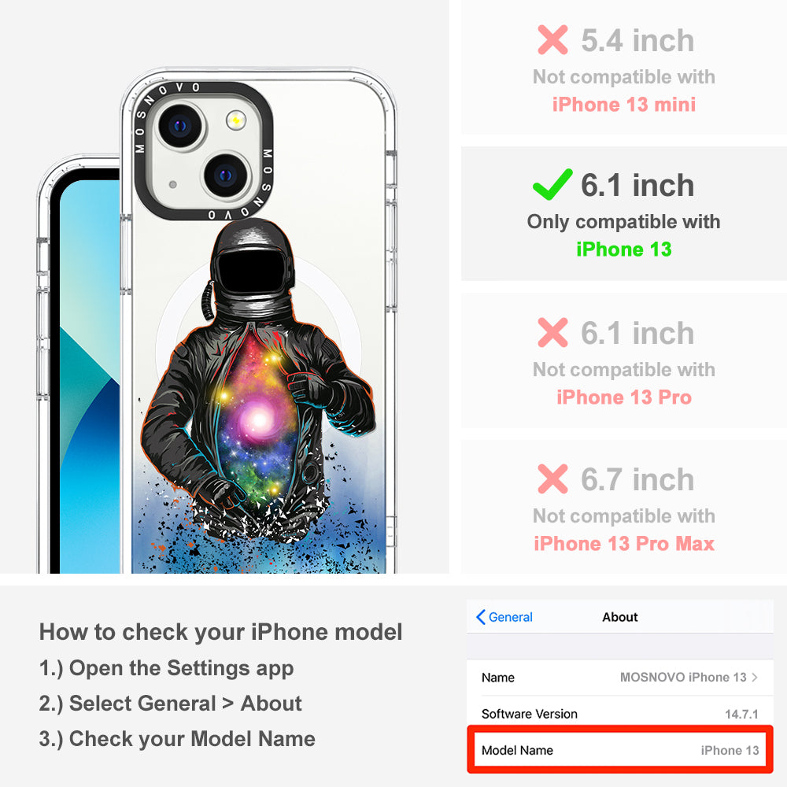787x787 pixels.
Task: Click the green checkmark beside 6.1 inch
Action: click(552, 184)
